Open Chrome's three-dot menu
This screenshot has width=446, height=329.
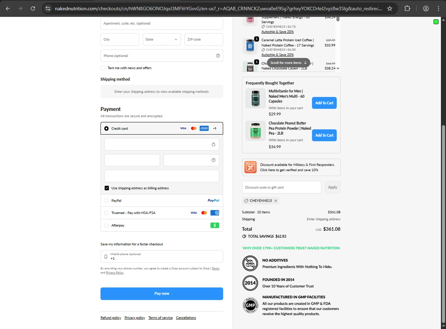click(x=438, y=9)
